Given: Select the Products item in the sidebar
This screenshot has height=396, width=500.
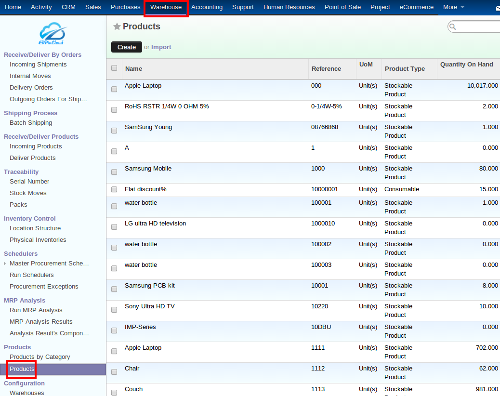Looking at the screenshot, I should click(x=53, y=369).
